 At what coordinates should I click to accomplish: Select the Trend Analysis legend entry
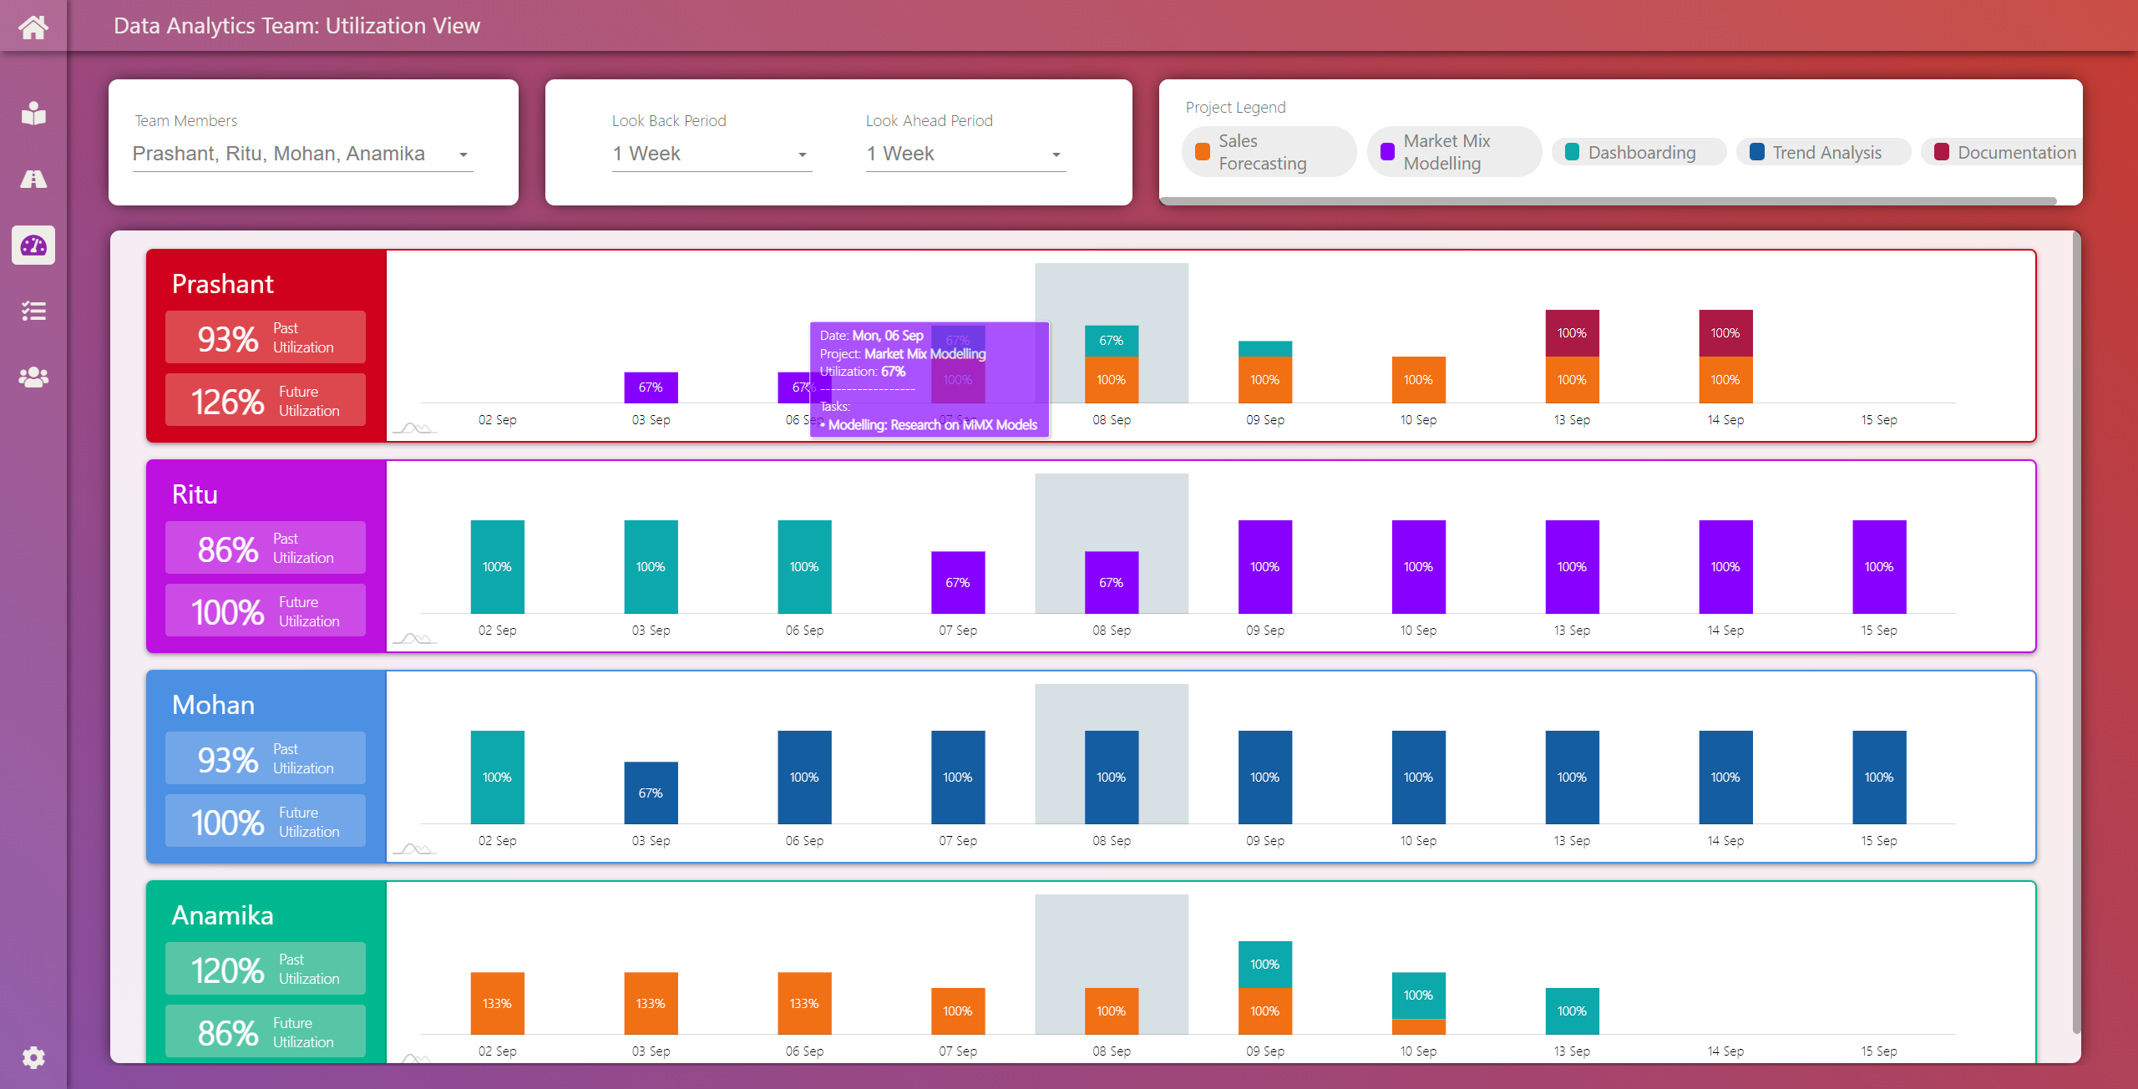pos(1823,152)
